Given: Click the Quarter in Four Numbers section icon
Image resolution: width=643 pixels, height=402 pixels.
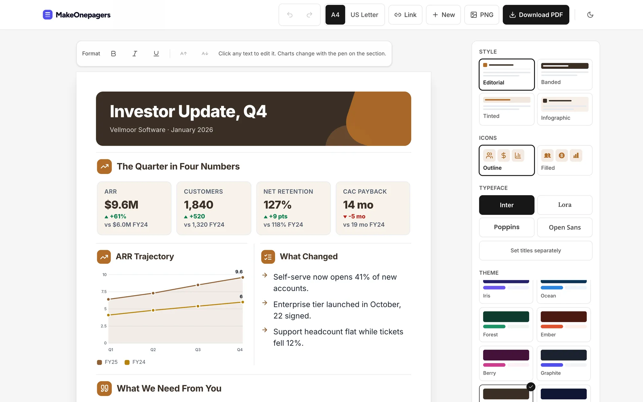Looking at the screenshot, I should pos(104,167).
